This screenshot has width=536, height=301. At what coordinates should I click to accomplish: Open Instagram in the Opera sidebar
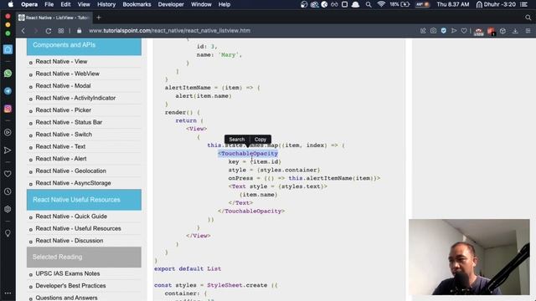point(8,109)
